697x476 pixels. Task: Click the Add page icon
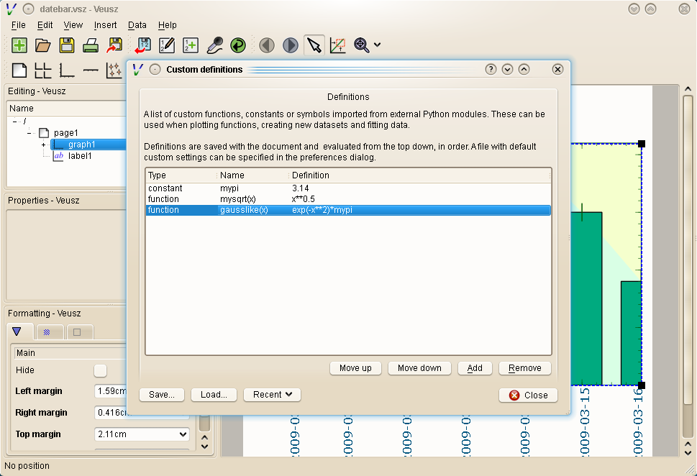(19, 70)
